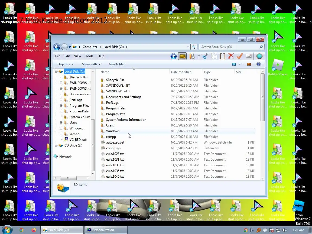Open dropdown arrow beside the folder views icon
The height and width of the screenshot is (234, 312).
199,56
